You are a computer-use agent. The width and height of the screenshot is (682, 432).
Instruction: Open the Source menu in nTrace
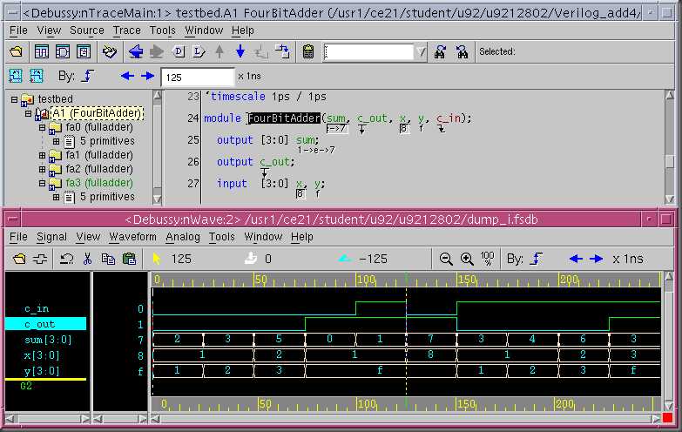tap(86, 30)
